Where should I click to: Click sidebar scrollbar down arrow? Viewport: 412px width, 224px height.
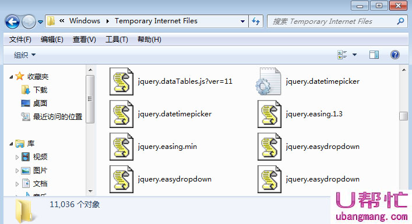[x=90, y=191]
